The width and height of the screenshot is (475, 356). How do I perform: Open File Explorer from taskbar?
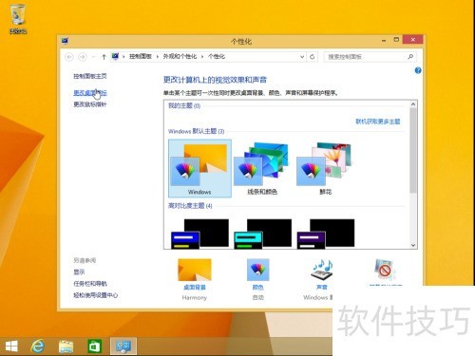coord(66,347)
